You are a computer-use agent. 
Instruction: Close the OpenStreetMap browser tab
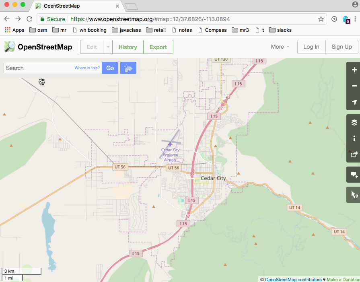coord(117,6)
